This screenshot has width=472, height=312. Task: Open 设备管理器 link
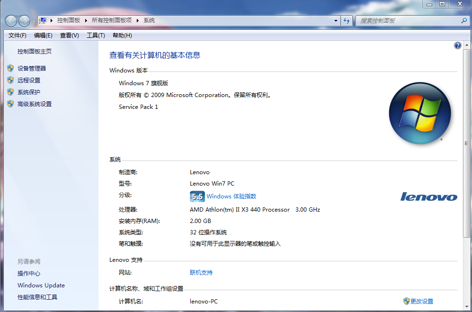[32, 68]
